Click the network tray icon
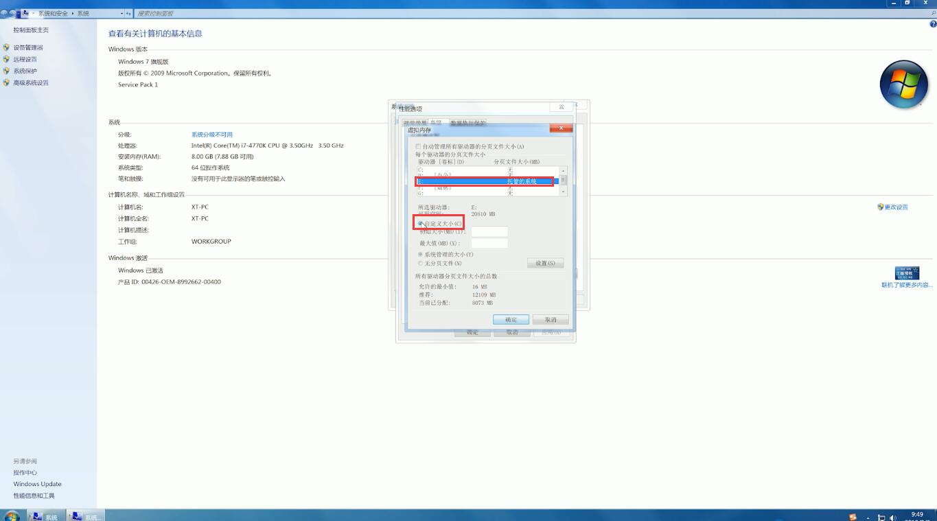 (881, 518)
